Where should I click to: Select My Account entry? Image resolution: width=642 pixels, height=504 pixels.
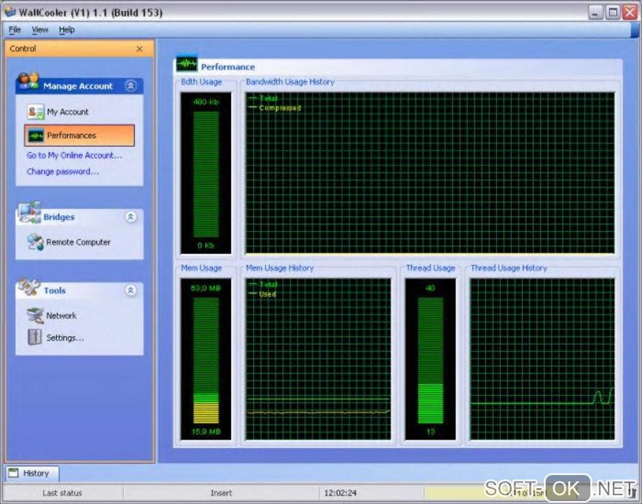pyautogui.click(x=67, y=112)
